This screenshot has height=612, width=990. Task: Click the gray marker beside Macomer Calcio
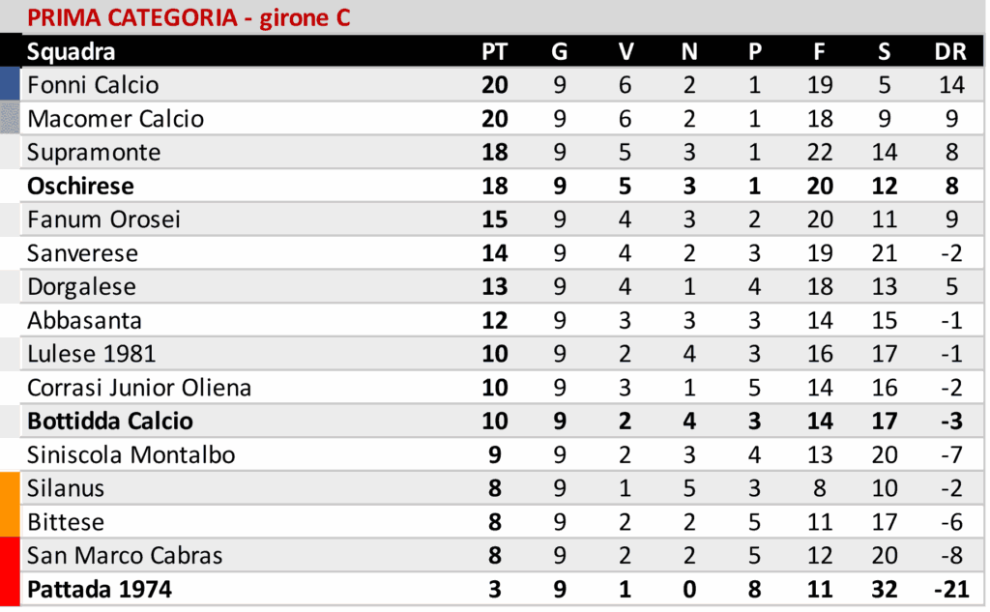(x=10, y=119)
